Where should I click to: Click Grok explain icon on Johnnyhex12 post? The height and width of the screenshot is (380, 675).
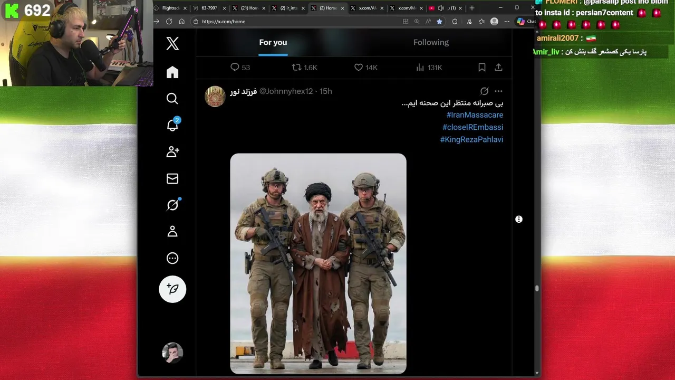point(484,91)
